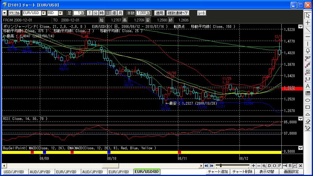Click the horizontal chart scrollbar thumb
Image resolution: width=313 pixels, height=176 pixels.
(110, 166)
